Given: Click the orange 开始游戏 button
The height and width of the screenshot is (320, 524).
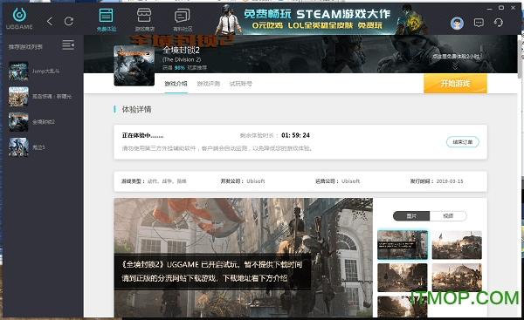Looking at the screenshot, I should pos(455,84).
